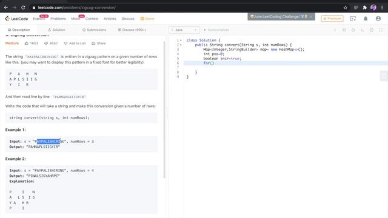Click the "PINALSIGYAHRPI" output text

(43, 176)
